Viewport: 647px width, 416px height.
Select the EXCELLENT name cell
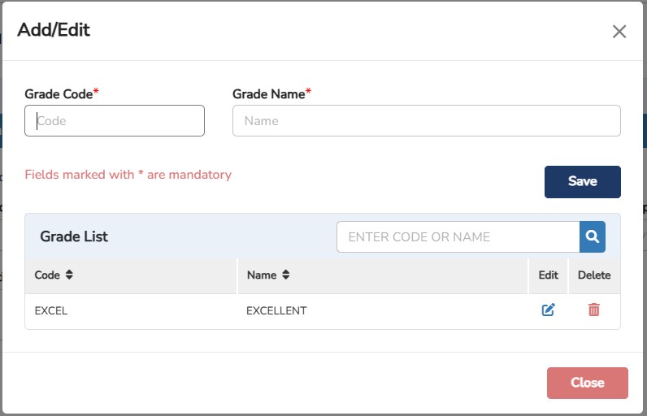click(x=276, y=310)
